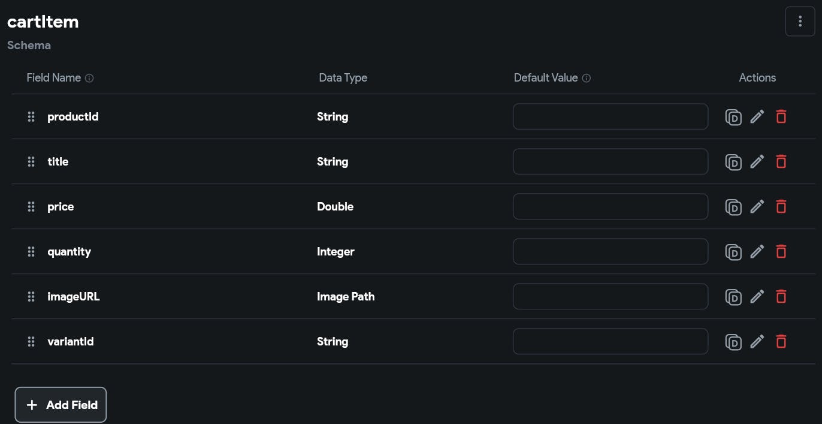
Task: Click the Default Value info tooltip icon
Action: 587,78
